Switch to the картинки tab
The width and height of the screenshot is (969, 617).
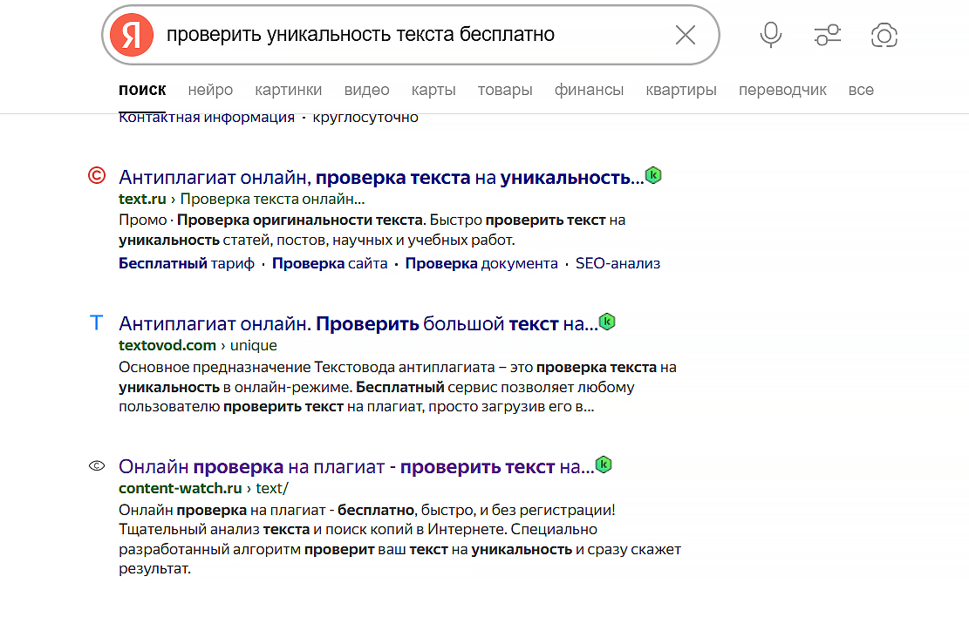[x=288, y=90]
